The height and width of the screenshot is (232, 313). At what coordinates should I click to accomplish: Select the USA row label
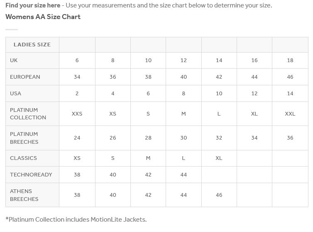coord(32,93)
